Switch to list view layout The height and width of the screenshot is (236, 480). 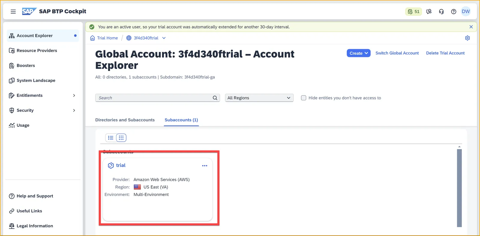point(111,138)
